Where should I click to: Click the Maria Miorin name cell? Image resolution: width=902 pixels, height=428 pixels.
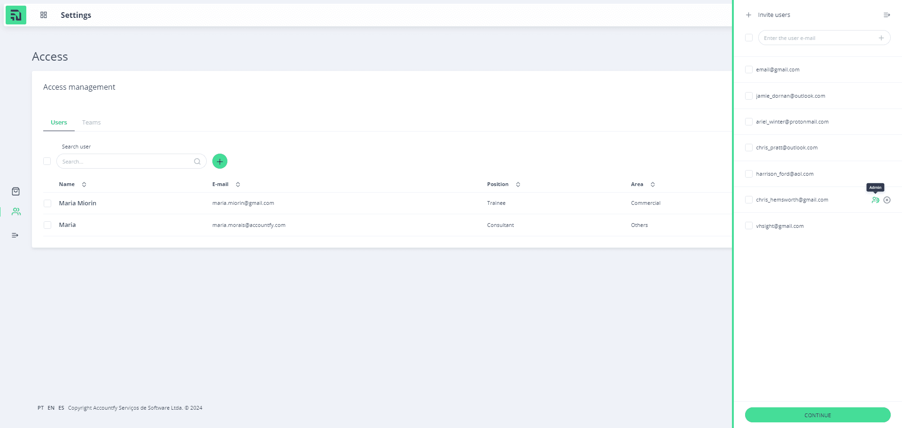coord(78,203)
